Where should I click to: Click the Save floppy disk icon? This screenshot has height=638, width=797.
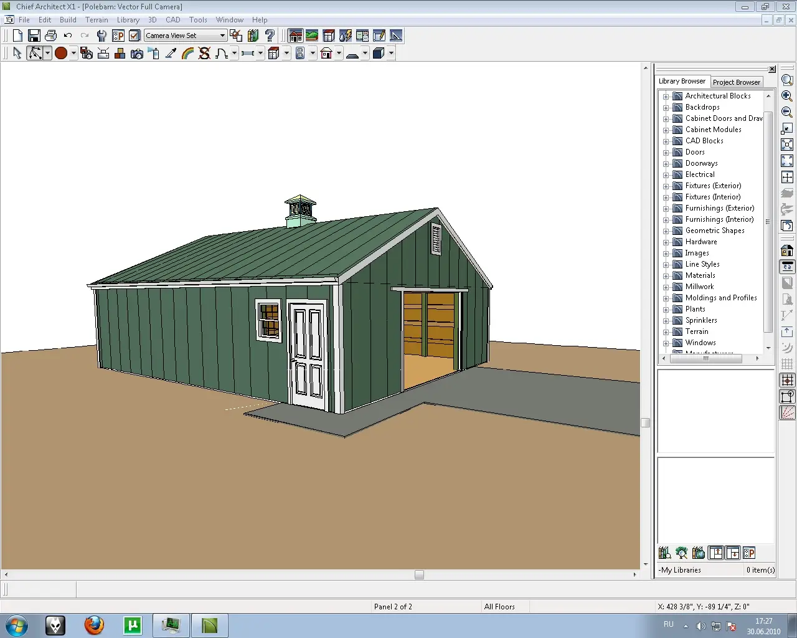[34, 36]
